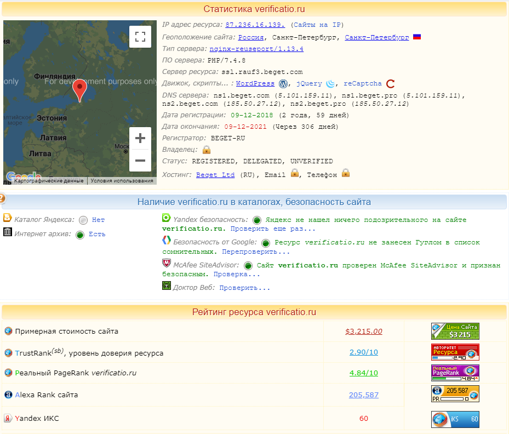Click the iKS 60 badge

pos(455,419)
